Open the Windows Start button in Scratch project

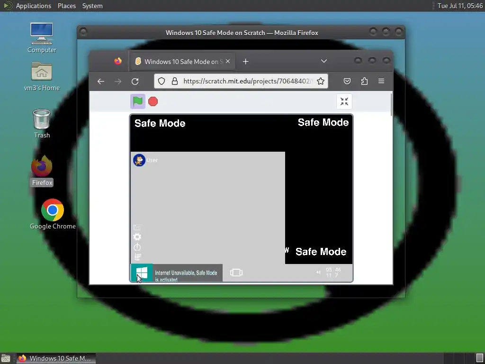click(142, 273)
